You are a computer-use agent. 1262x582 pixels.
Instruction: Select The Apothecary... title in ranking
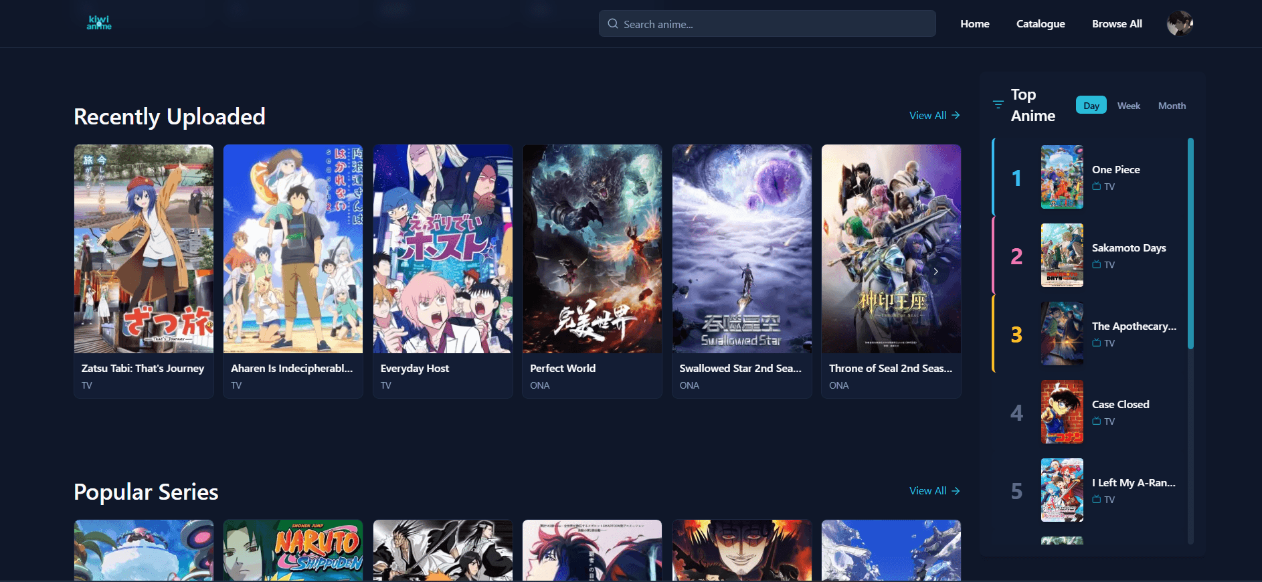click(x=1134, y=326)
